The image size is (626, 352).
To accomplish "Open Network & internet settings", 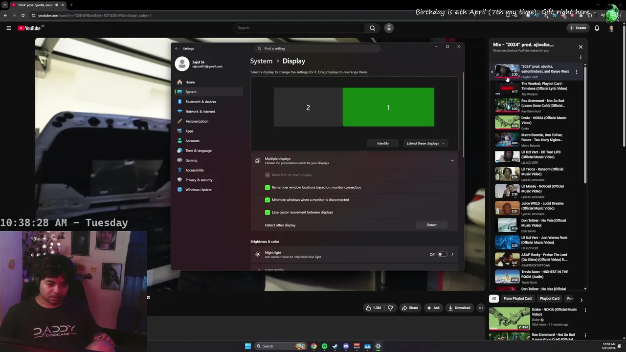I will click(200, 111).
